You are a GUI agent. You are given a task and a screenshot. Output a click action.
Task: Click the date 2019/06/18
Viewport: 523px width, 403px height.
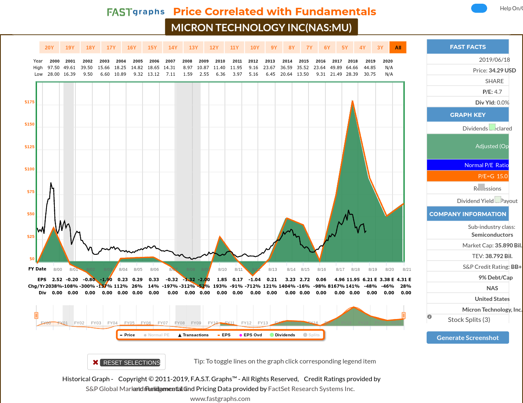pos(494,60)
